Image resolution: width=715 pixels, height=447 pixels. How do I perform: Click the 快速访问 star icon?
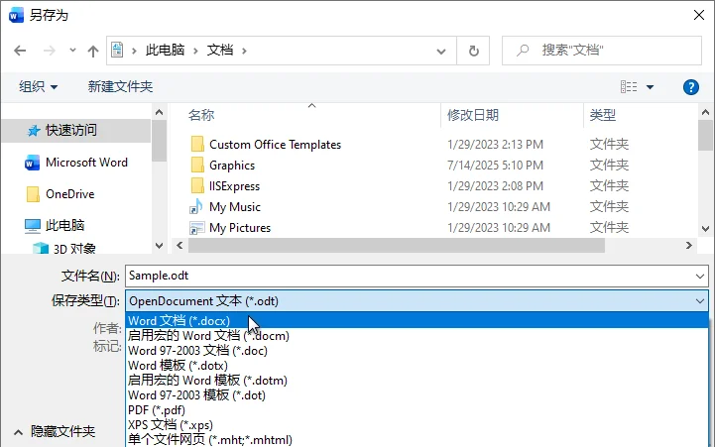(x=34, y=131)
